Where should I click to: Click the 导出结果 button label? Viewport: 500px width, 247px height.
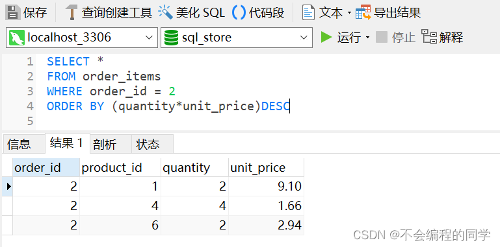[397, 13]
